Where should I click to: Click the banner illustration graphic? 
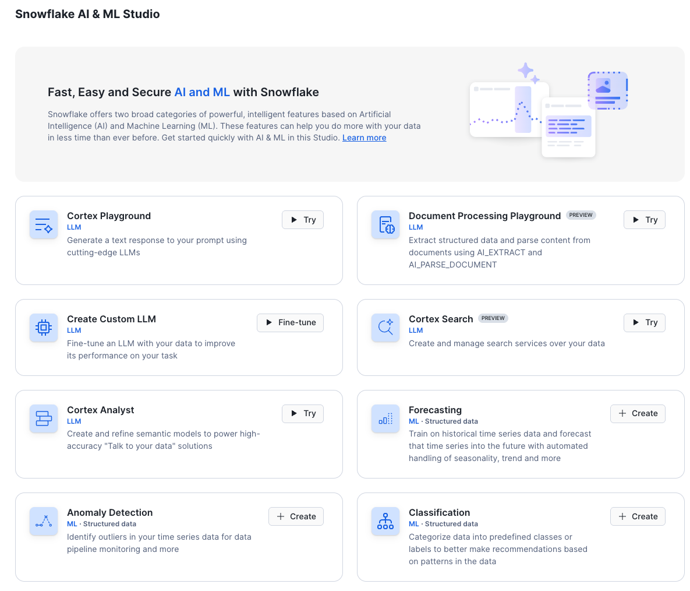tap(548, 111)
